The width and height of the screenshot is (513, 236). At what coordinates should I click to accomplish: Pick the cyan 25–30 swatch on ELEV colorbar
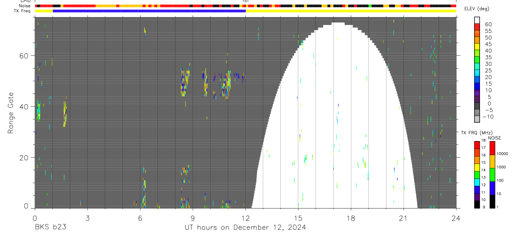(477, 67)
